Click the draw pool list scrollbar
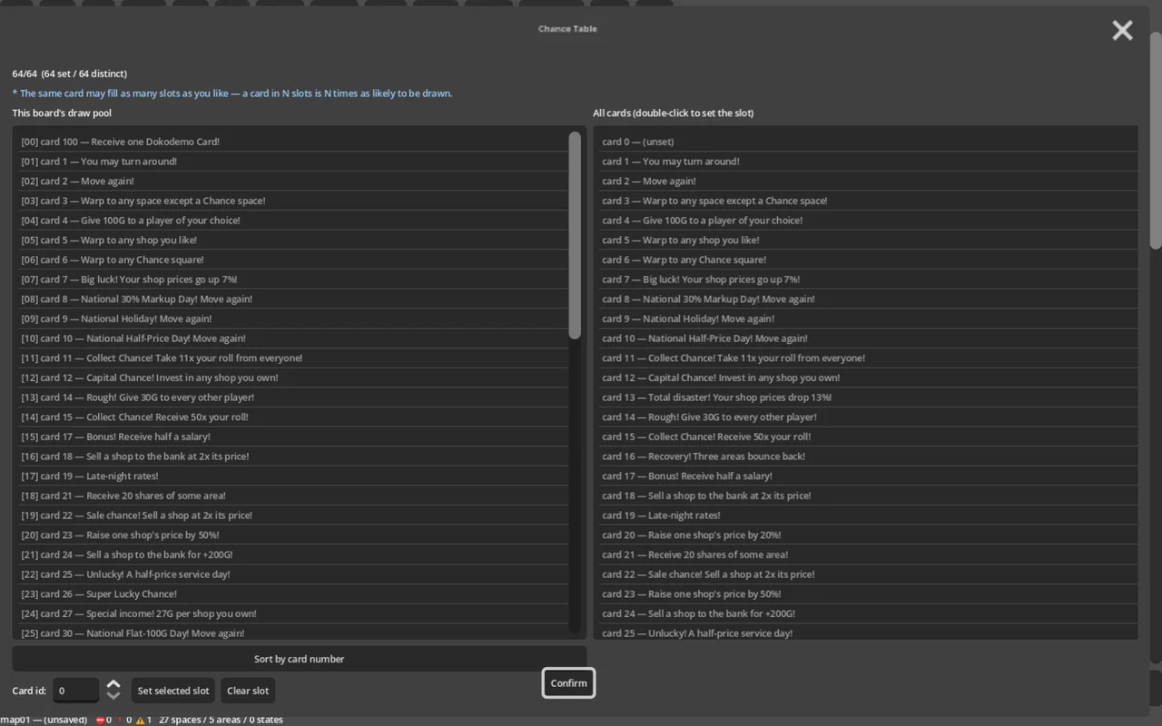Screen dimensions: 1162x726 (x=574, y=236)
